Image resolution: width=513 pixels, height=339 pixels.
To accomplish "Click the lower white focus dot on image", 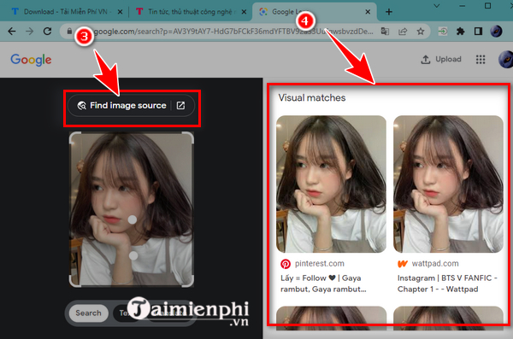I will [x=133, y=255].
